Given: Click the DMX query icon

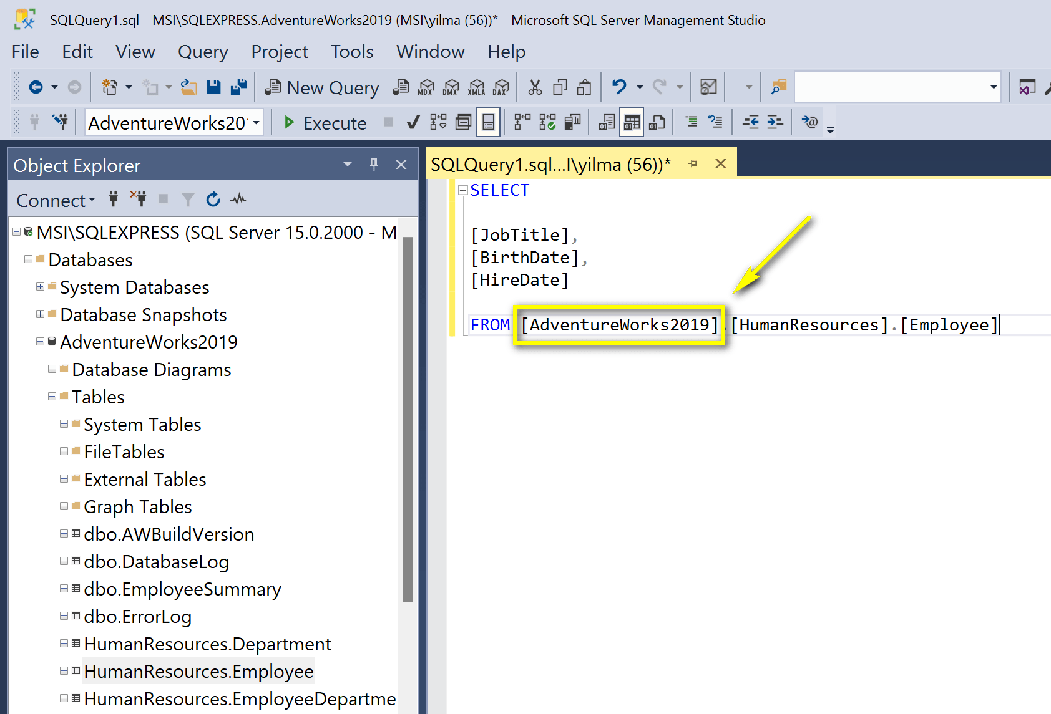Looking at the screenshot, I should 451,87.
